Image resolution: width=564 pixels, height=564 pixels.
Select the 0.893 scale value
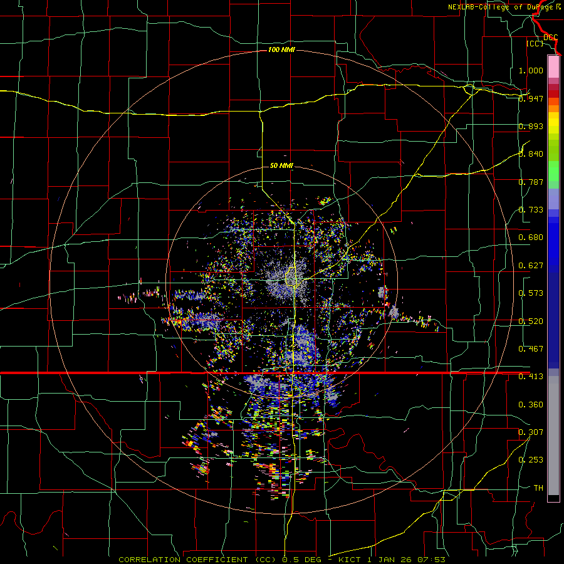pyautogui.click(x=531, y=126)
